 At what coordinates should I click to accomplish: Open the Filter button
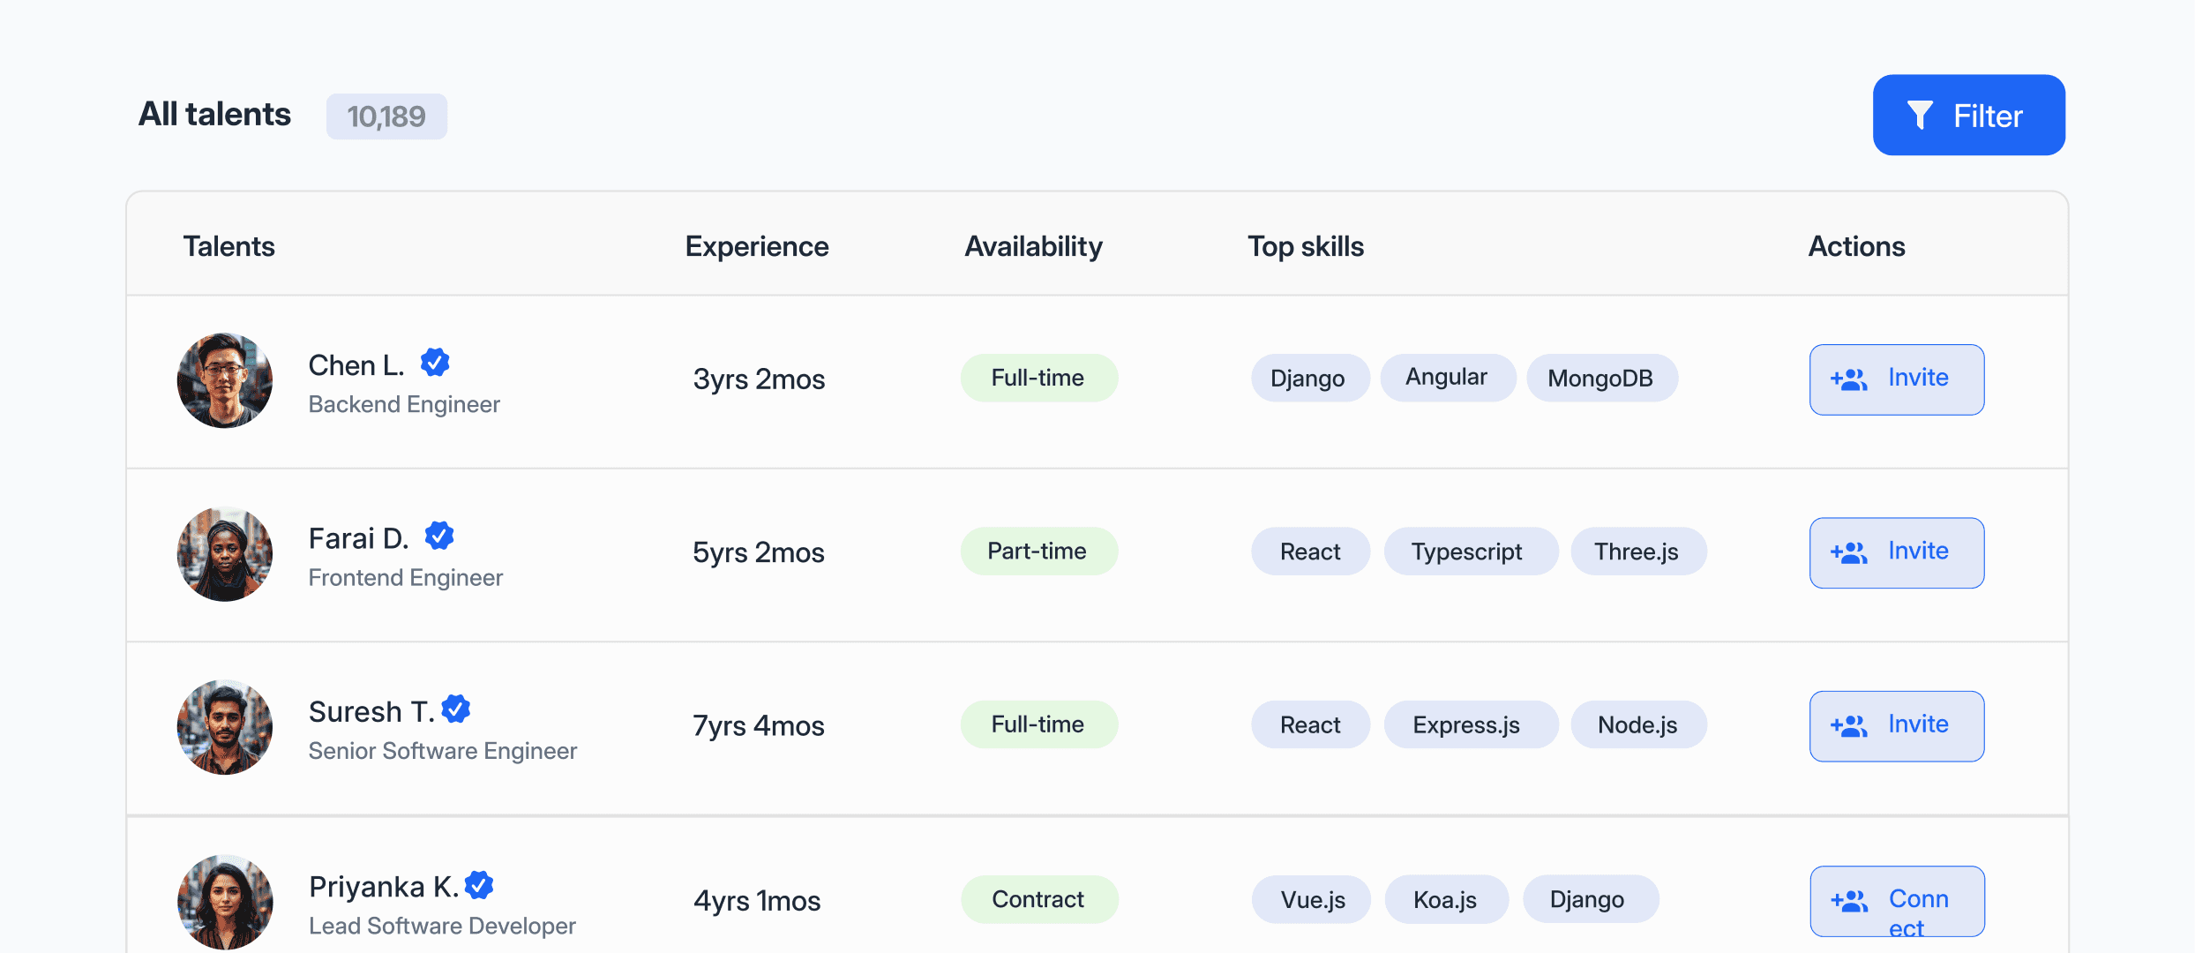(1968, 115)
